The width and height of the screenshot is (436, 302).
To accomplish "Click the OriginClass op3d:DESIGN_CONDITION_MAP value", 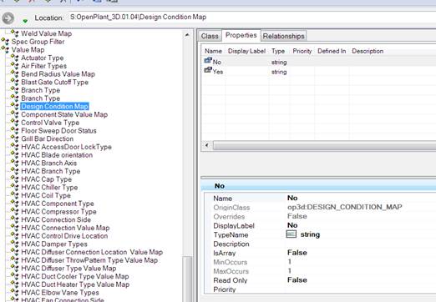I will coord(345,207).
